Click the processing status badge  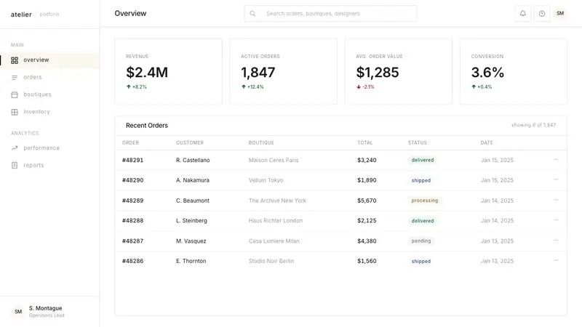[x=425, y=201]
